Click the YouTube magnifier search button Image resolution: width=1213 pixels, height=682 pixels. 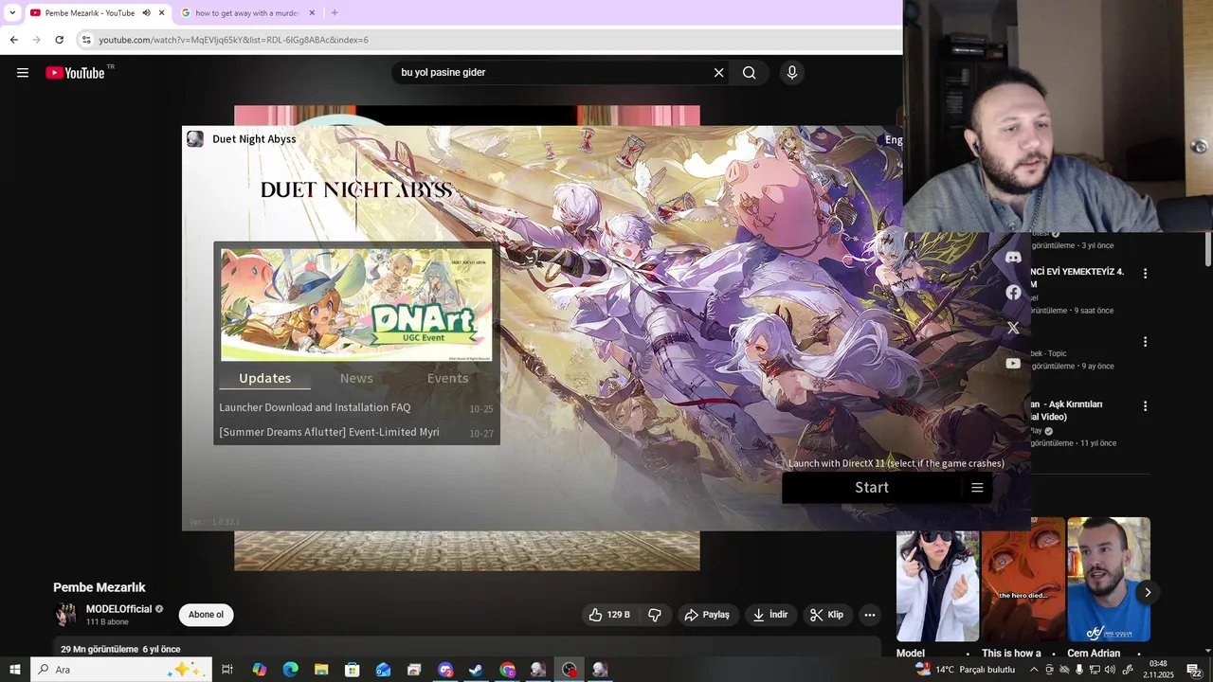point(749,73)
